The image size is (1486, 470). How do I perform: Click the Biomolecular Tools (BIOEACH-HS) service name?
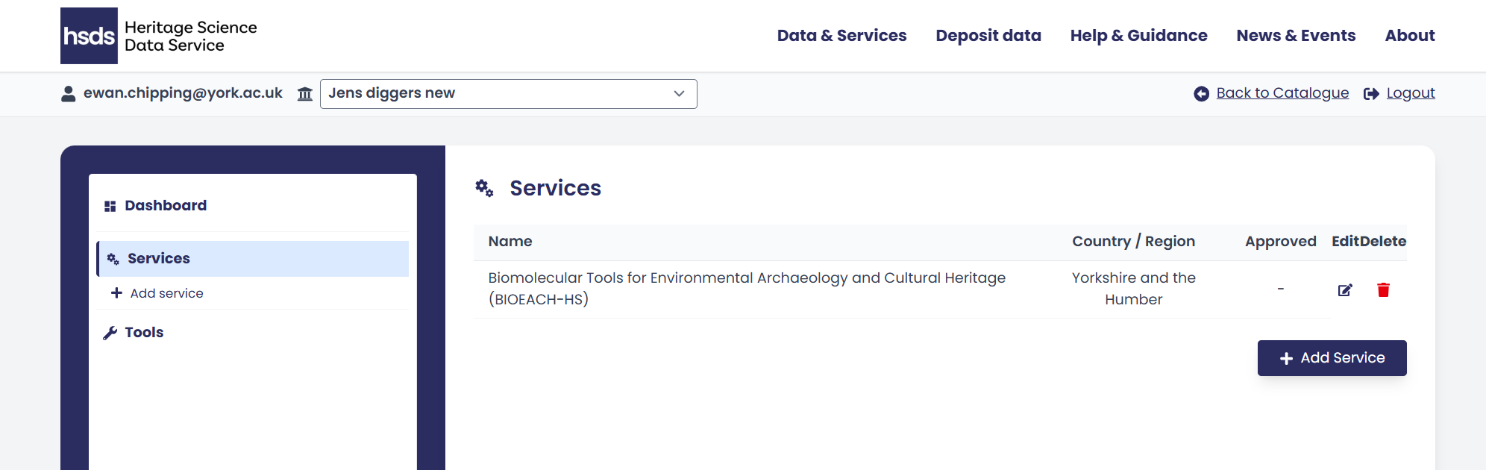pos(747,289)
